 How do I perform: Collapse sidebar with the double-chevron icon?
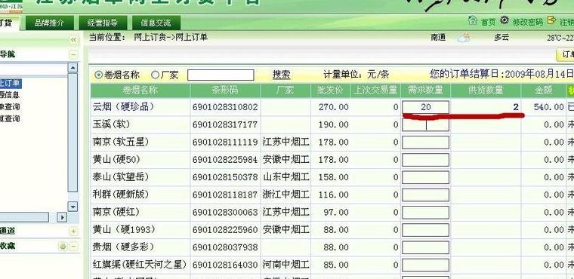click(x=73, y=39)
